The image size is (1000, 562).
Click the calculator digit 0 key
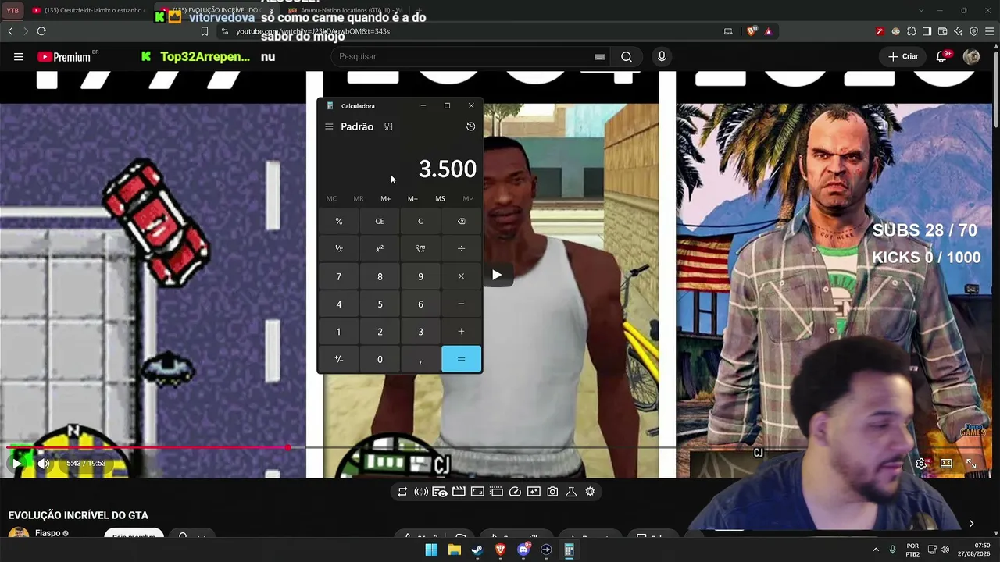point(380,359)
